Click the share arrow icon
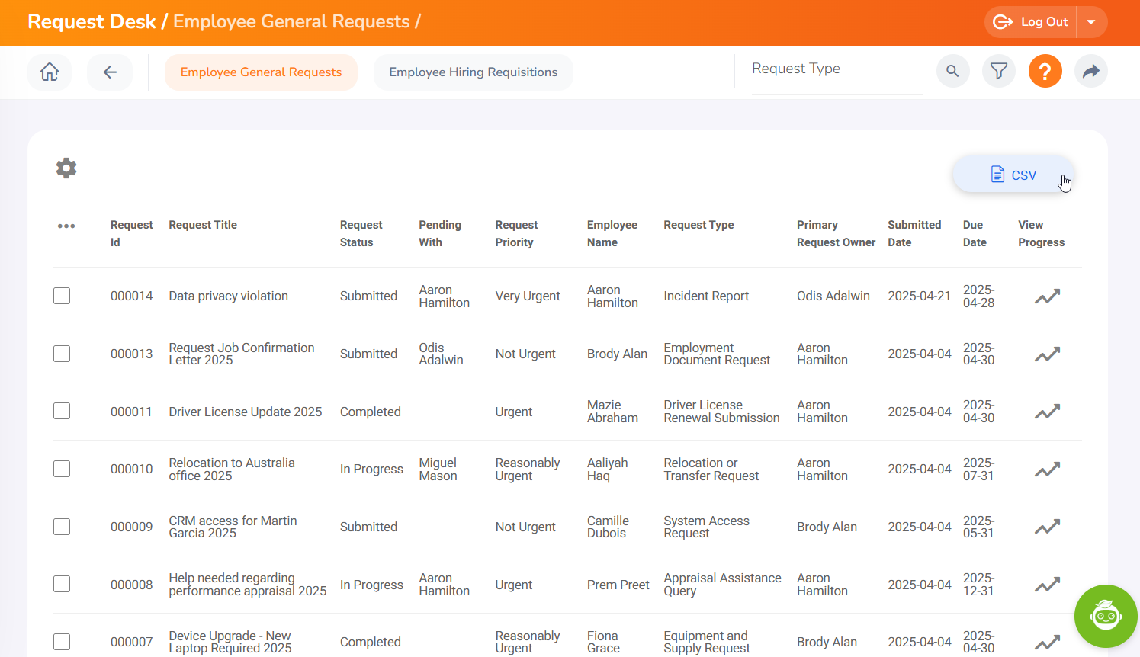This screenshot has width=1140, height=657. pyautogui.click(x=1090, y=71)
